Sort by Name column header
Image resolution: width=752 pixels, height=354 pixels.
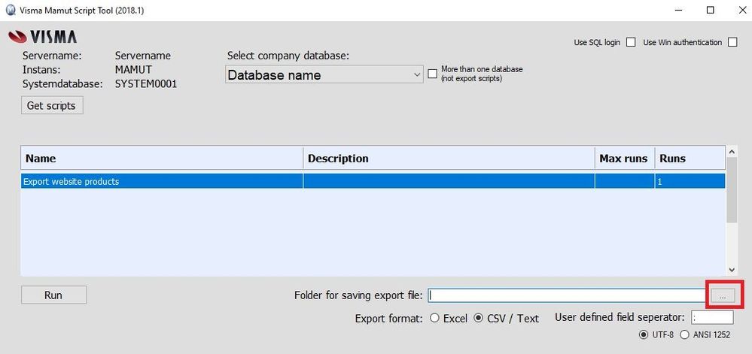point(162,158)
